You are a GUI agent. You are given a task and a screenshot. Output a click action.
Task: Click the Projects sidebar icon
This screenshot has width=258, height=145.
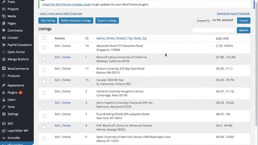pos(4,9)
